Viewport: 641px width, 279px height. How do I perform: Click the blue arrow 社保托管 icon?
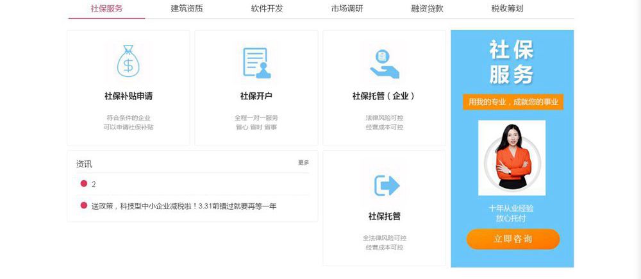(386, 185)
